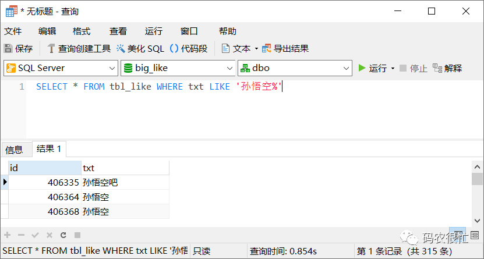The image size is (484, 259).
Task: Click Beautify SQL (美化 SQL)
Action: click(x=140, y=48)
